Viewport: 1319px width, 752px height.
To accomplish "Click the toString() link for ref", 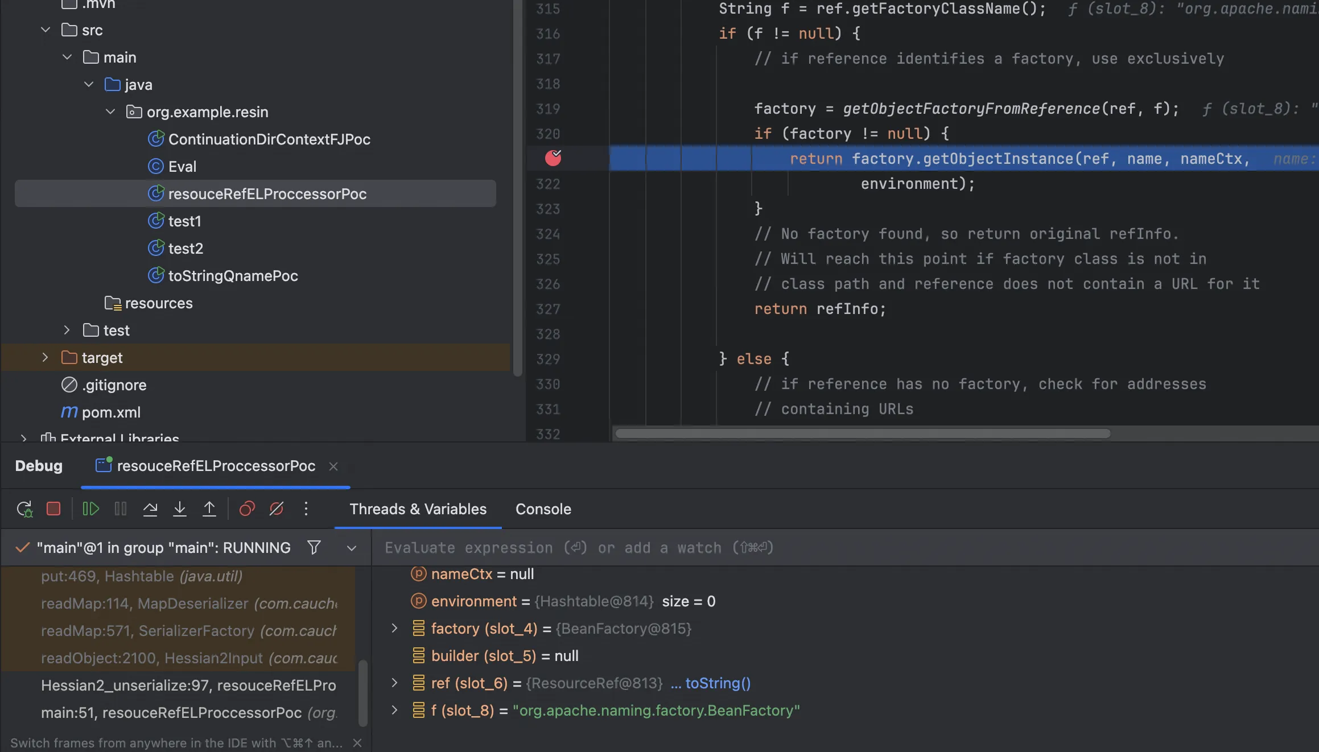I will 717,683.
